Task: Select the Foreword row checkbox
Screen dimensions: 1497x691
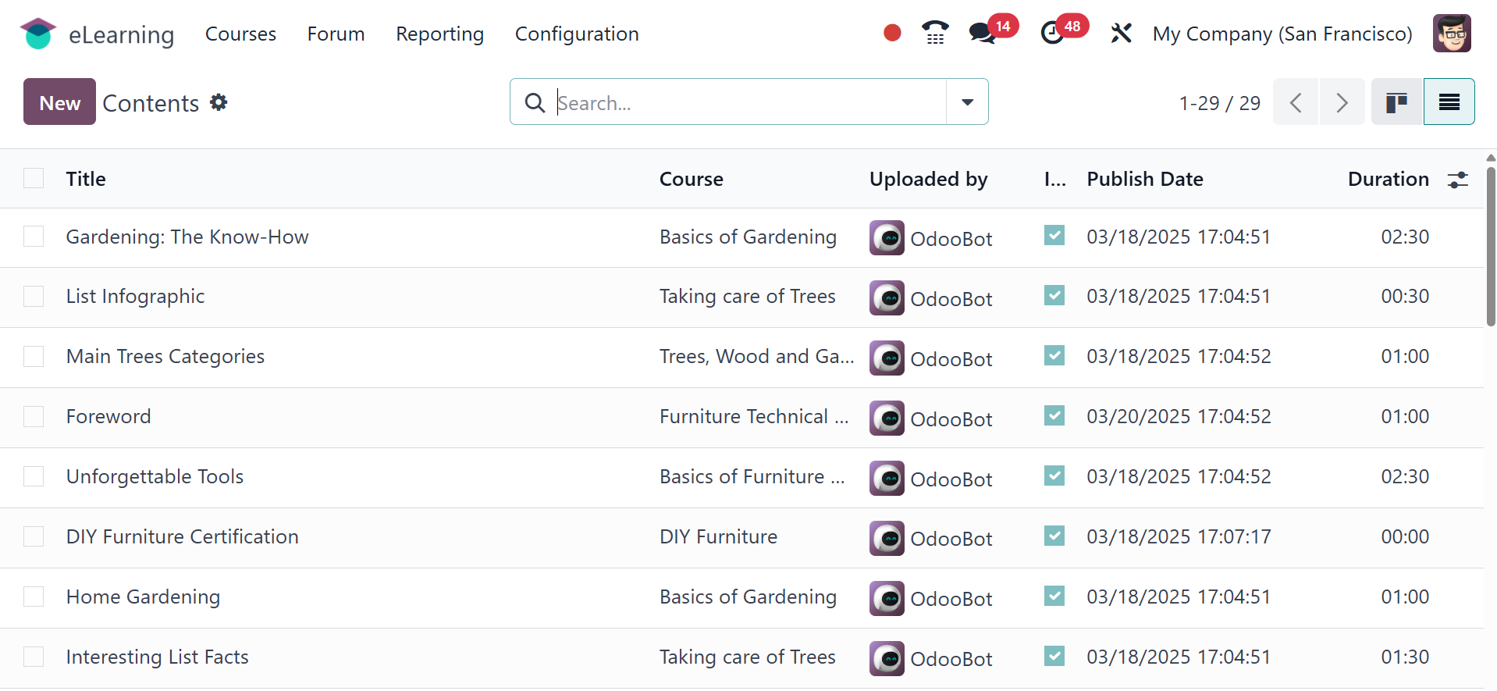Action: [34, 417]
